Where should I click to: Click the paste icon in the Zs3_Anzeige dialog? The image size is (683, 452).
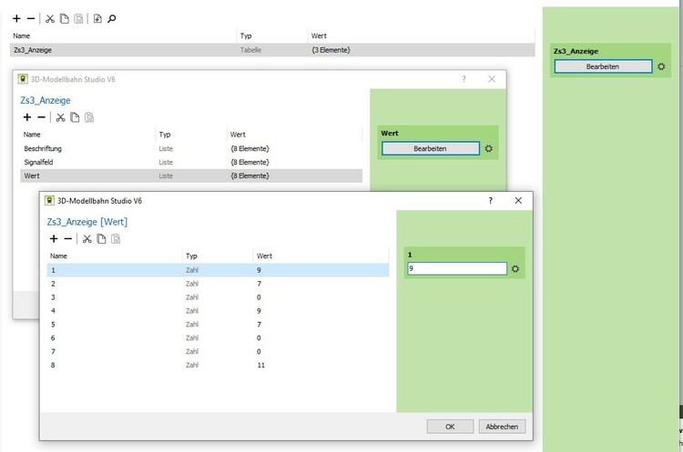coord(89,117)
